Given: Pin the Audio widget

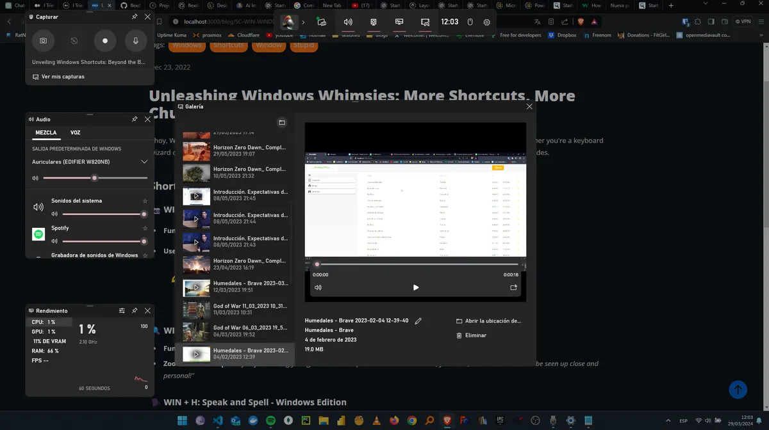Looking at the screenshot, I should click(x=135, y=119).
